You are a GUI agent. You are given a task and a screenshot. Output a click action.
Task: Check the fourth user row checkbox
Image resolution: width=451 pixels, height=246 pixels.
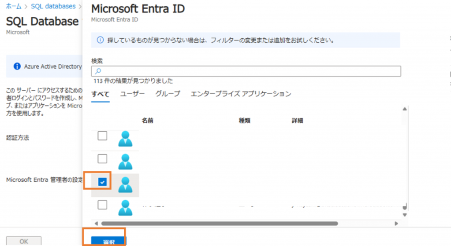102,205
